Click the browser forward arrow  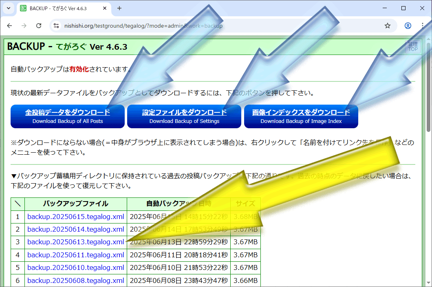(24, 26)
